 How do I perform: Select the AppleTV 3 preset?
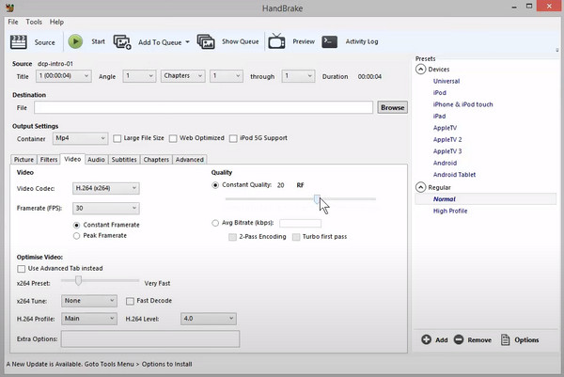(447, 151)
